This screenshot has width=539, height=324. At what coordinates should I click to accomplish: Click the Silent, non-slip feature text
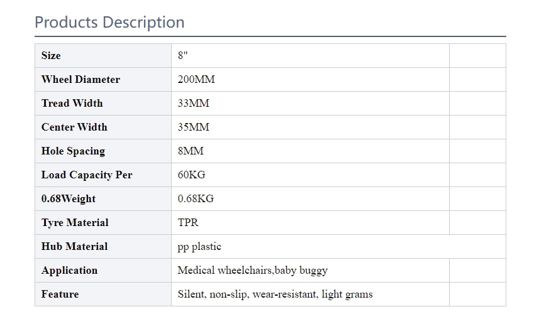(275, 294)
